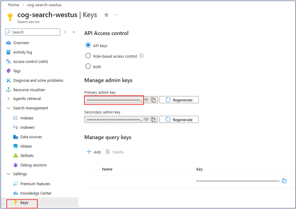Click the Aliases icon
Image resolution: width=296 pixels, height=209 pixels.
point(15,146)
